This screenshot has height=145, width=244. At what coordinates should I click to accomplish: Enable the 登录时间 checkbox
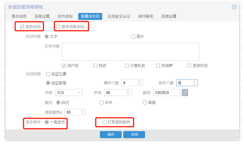click(x=189, y=66)
